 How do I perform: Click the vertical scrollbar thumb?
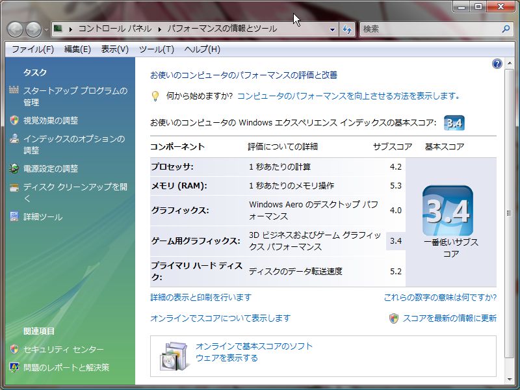coord(509,213)
